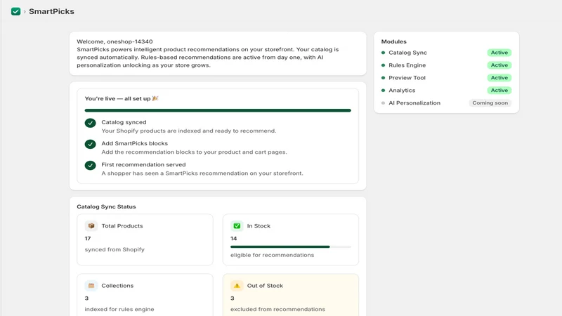Click the green SmartPicks app logo icon
This screenshot has width=562, height=316.
(x=15, y=11)
